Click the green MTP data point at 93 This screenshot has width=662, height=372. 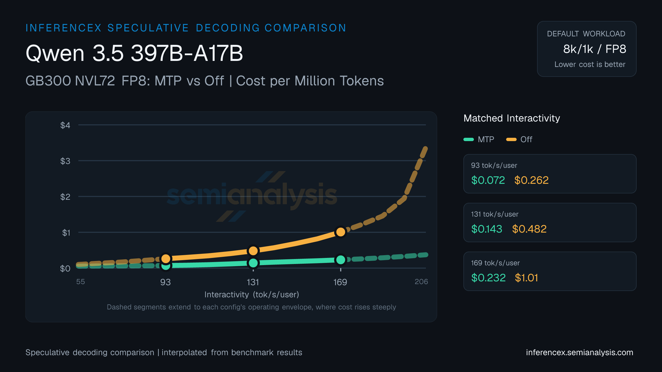(x=166, y=266)
